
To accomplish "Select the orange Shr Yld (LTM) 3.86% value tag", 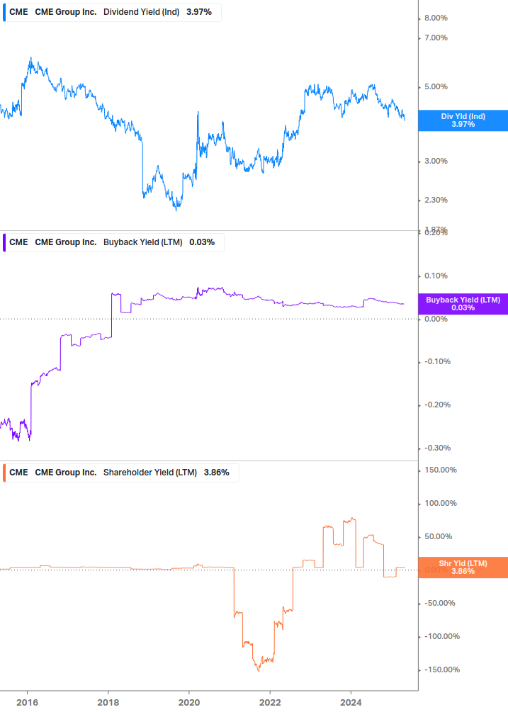I will click(x=463, y=567).
